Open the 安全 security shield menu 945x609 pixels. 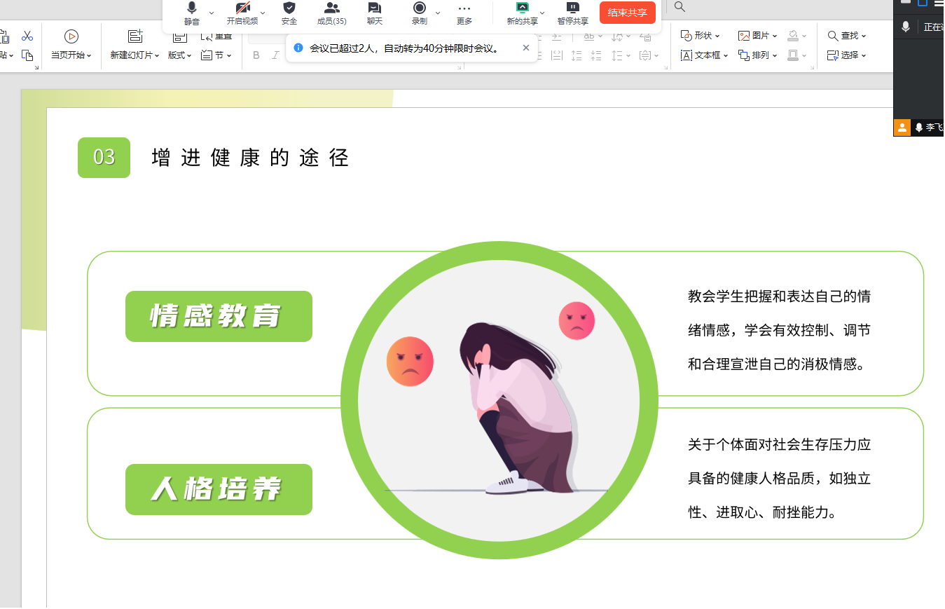[289, 13]
